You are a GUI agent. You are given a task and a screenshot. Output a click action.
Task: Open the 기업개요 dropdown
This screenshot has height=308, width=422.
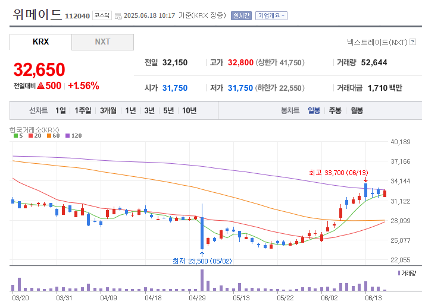tap(271, 16)
